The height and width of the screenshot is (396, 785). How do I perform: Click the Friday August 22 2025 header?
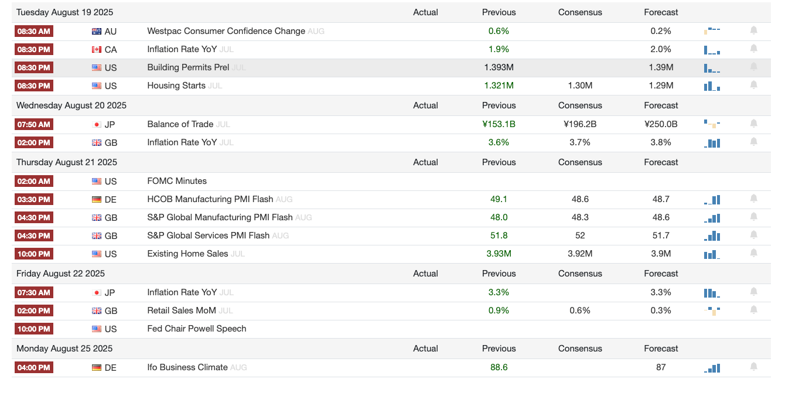point(60,274)
